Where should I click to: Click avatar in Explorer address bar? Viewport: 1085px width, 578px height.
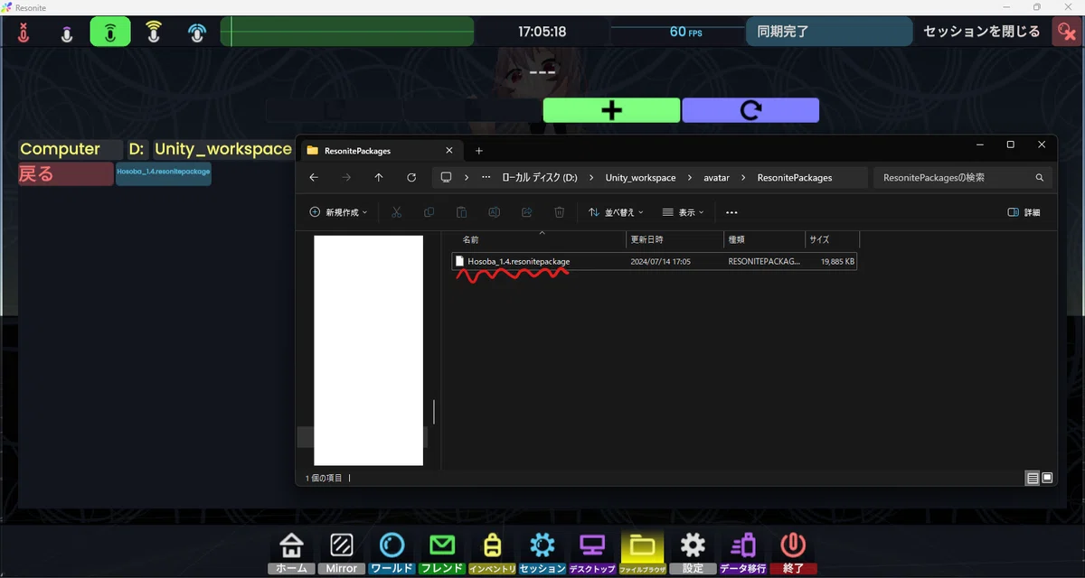point(716,178)
